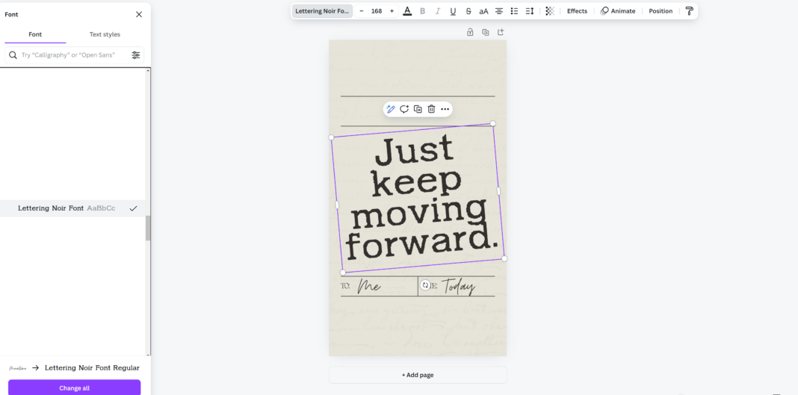The image size is (798, 395).
Task: Click the Add page button
Action: tap(418, 375)
